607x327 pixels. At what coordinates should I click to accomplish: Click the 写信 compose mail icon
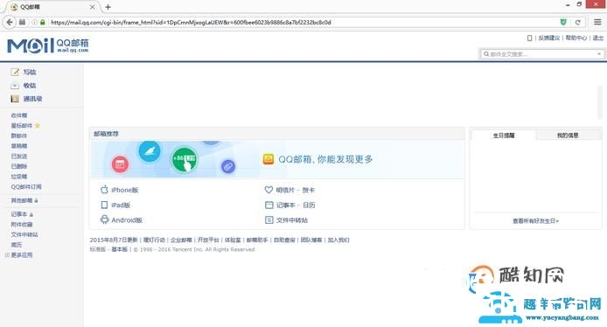click(x=15, y=72)
